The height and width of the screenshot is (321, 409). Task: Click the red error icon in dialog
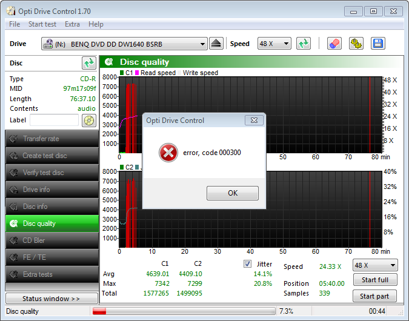pos(168,153)
